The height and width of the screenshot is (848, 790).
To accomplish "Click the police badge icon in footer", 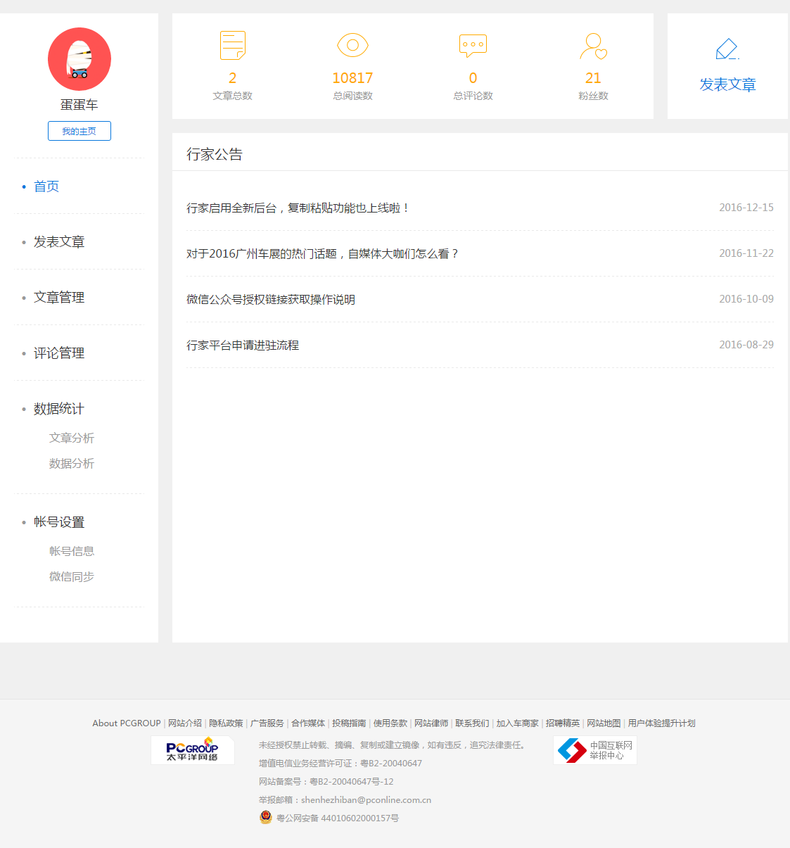I will click(x=266, y=817).
